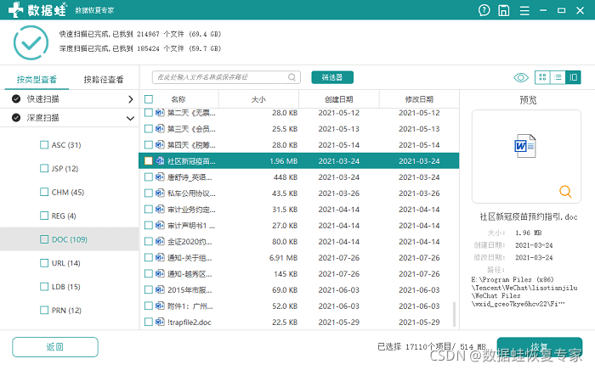Check the PRN (12) type checkbox
The width and height of the screenshot is (595, 370).
pos(44,310)
